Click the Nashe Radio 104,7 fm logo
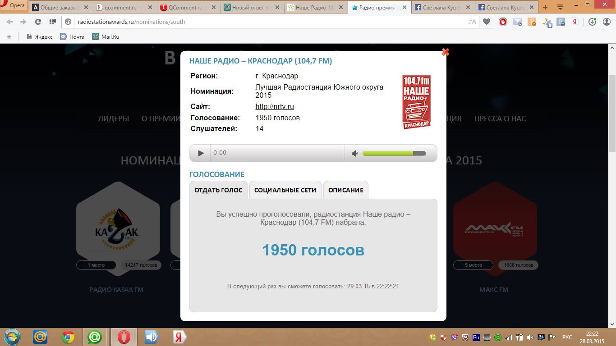Screen dimensions: 616x346 pyautogui.click(x=416, y=102)
